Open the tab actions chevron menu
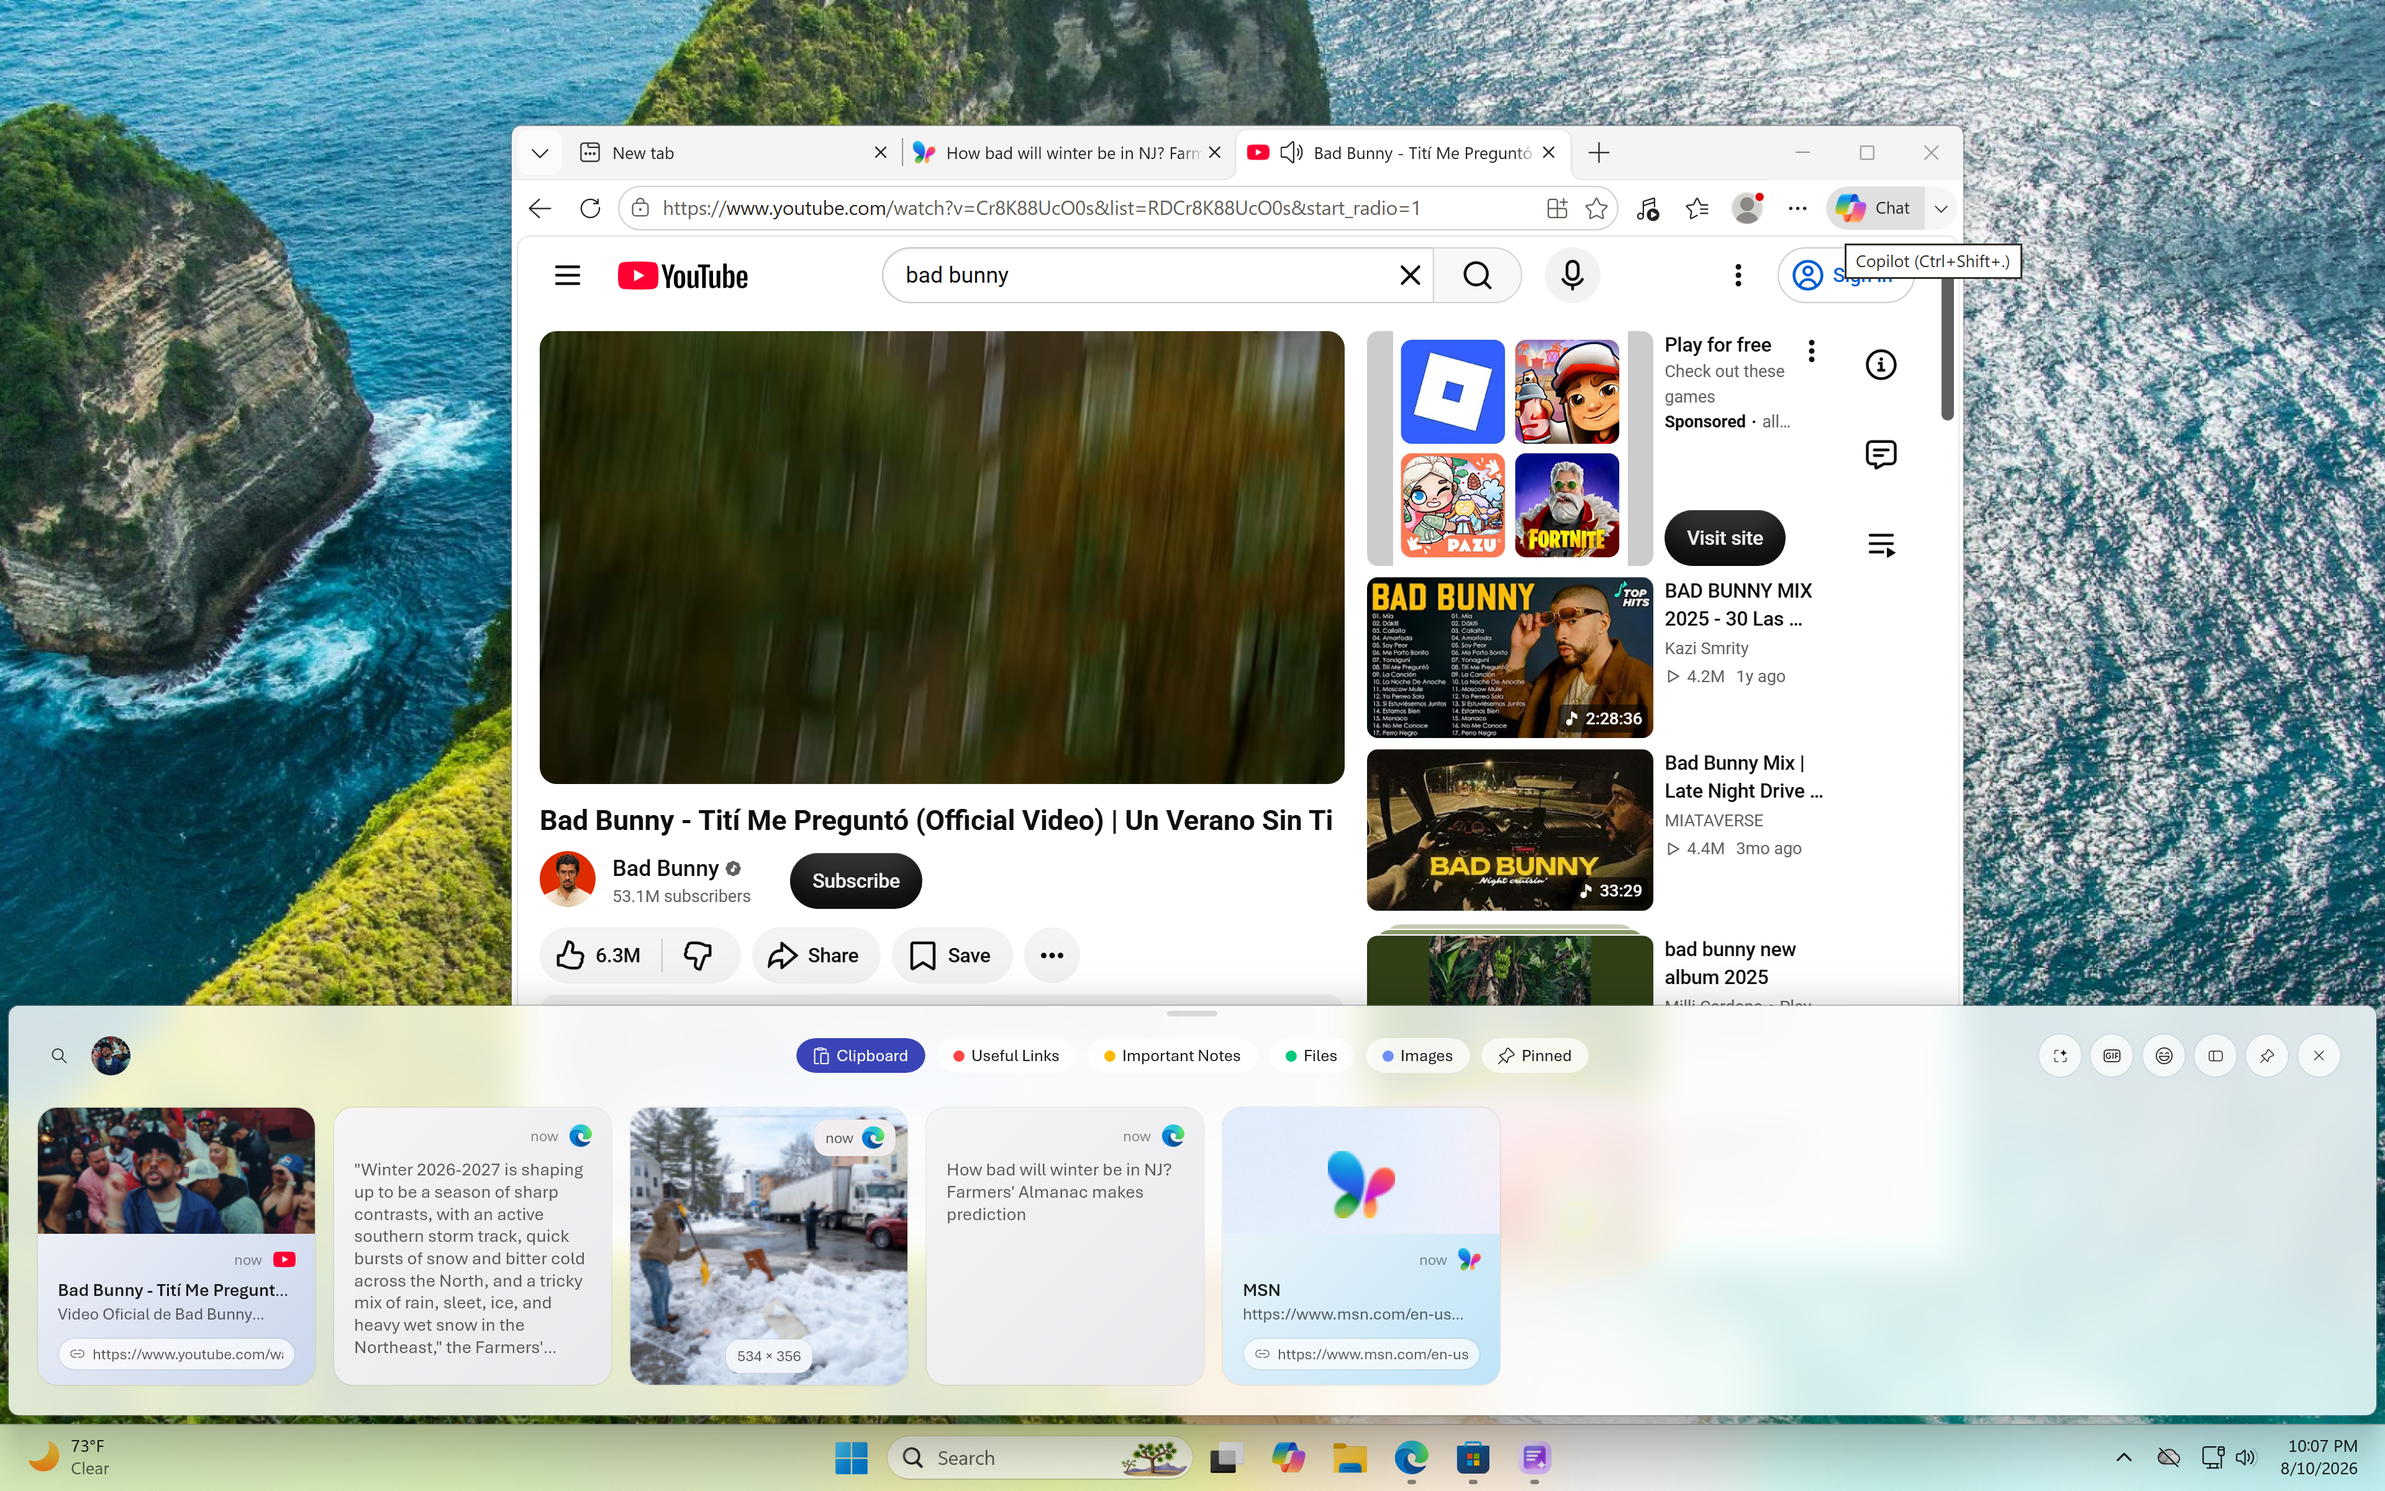This screenshot has width=2385, height=1491. (539, 153)
